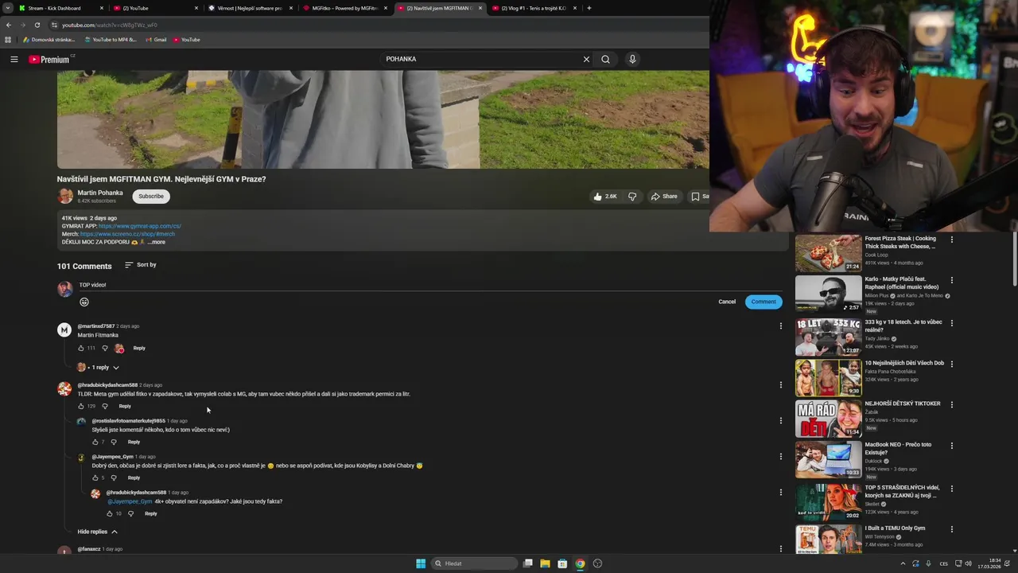Open the Forest Pizza Steak video thumbnail
Image resolution: width=1018 pixels, height=573 pixels.
828,253
